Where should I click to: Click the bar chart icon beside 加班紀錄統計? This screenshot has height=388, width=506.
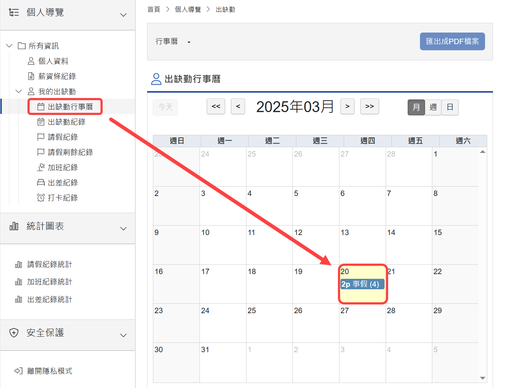[18, 282]
